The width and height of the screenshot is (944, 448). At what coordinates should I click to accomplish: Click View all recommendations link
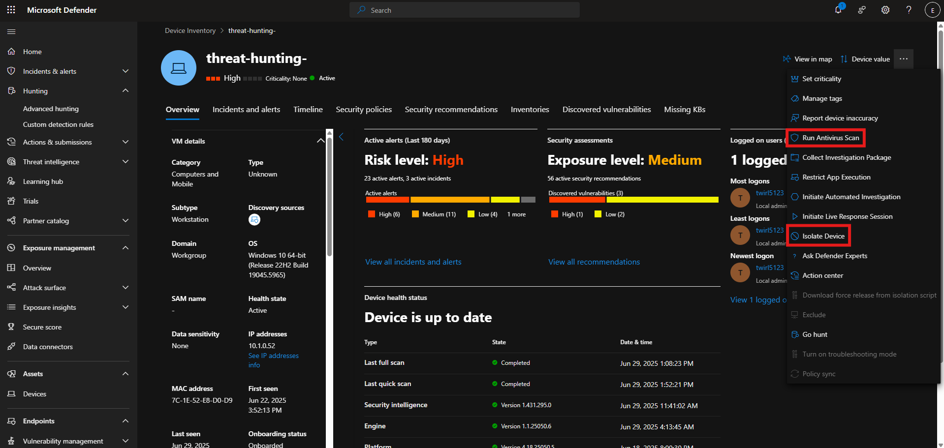click(x=594, y=262)
